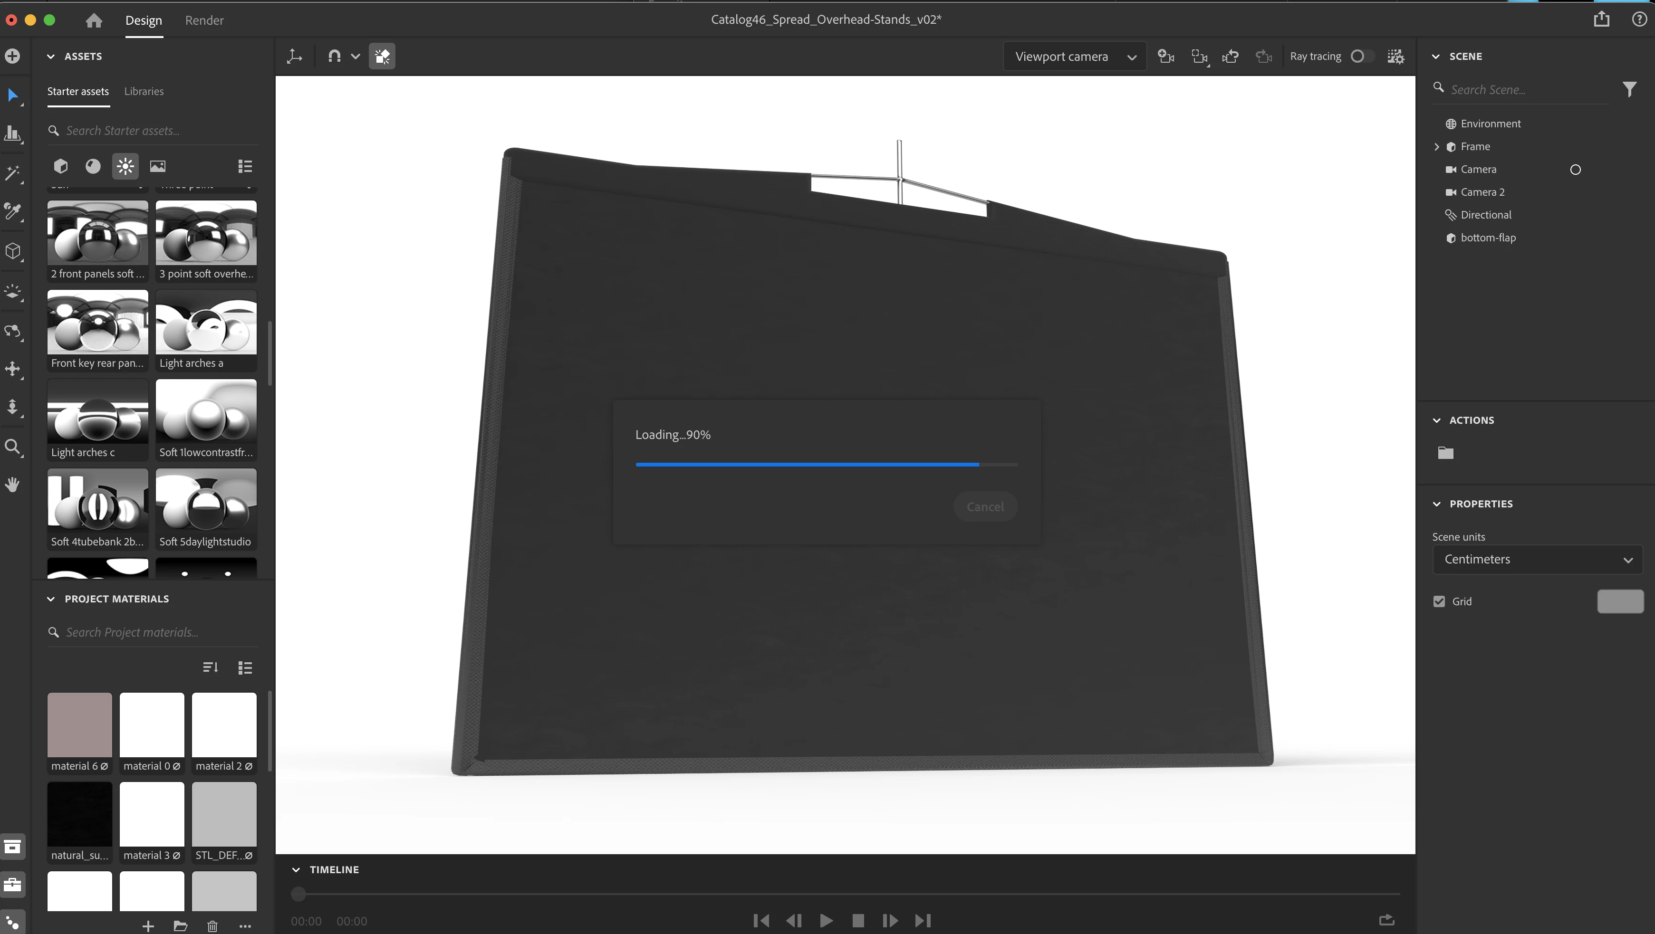Viewport: 1655px width, 934px height.
Task: Click the Home icon
Action: point(94,20)
